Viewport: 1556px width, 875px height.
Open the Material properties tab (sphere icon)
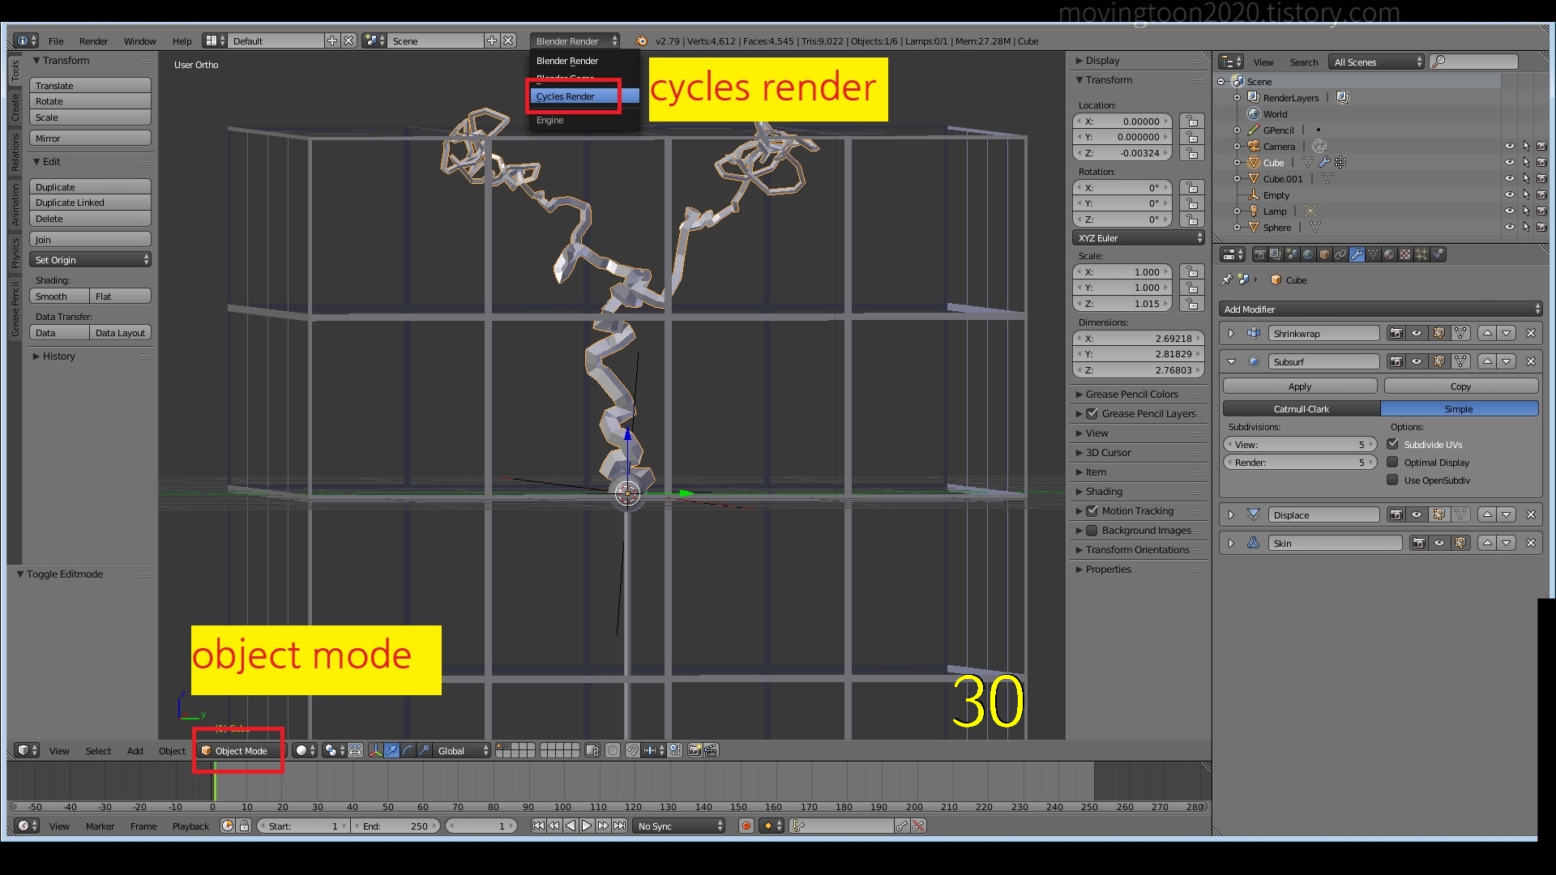coord(1389,254)
